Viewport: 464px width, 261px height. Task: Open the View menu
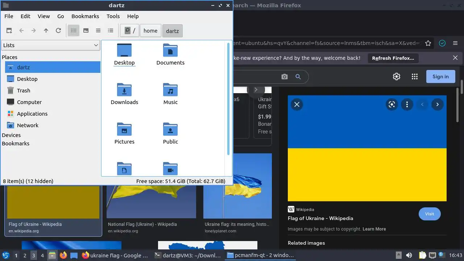[44, 16]
